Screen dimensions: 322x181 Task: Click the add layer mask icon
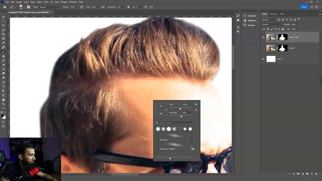298,174
